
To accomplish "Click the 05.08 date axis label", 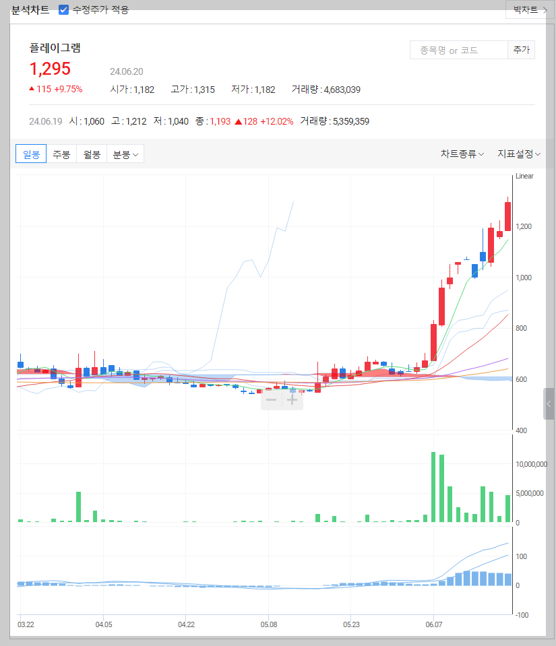I will coord(269,624).
